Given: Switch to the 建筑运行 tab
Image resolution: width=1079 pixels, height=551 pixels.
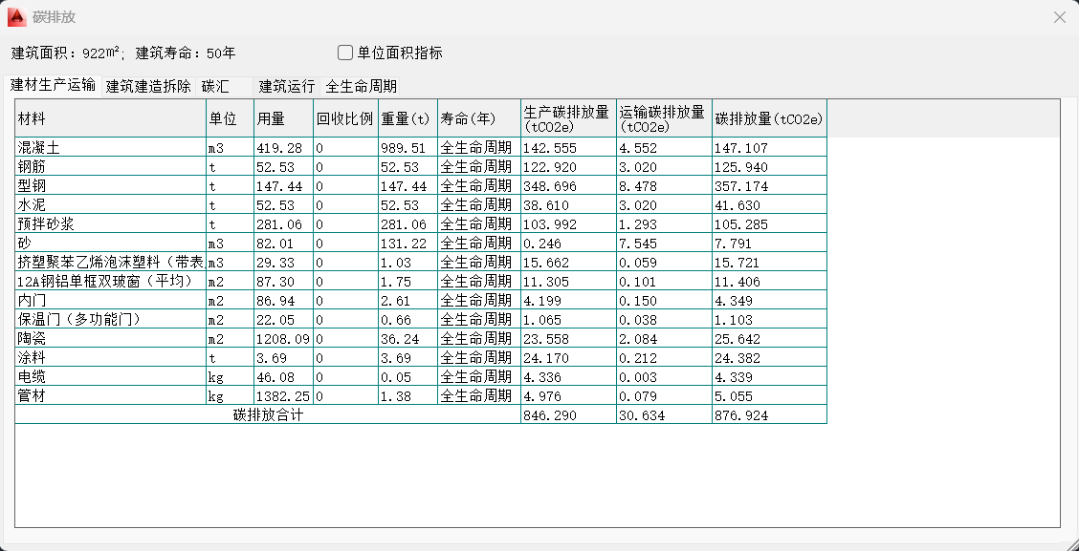Looking at the screenshot, I should 286,86.
